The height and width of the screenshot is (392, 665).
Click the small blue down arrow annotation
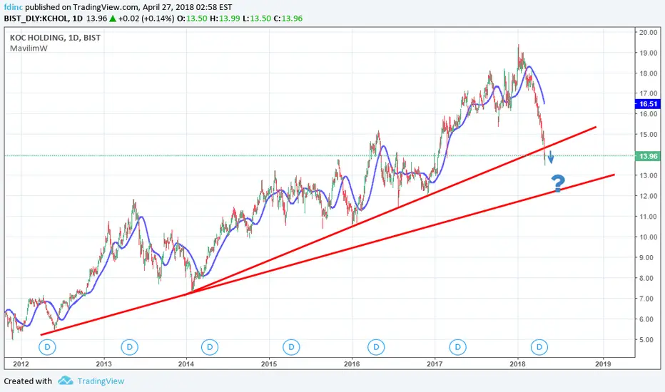coord(551,158)
